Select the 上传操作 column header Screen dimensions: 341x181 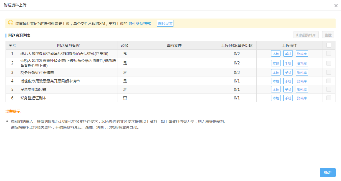(x=289, y=45)
